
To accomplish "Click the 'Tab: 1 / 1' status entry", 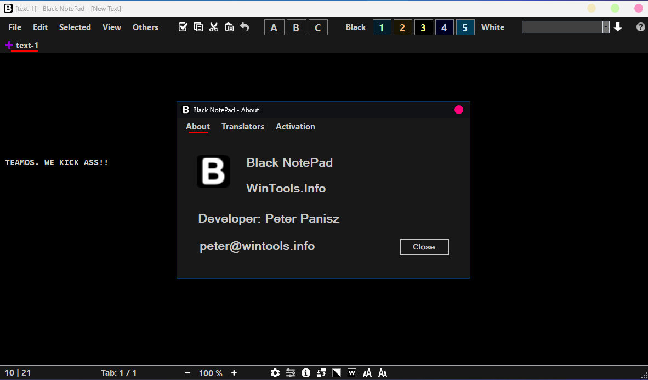I will click(118, 372).
